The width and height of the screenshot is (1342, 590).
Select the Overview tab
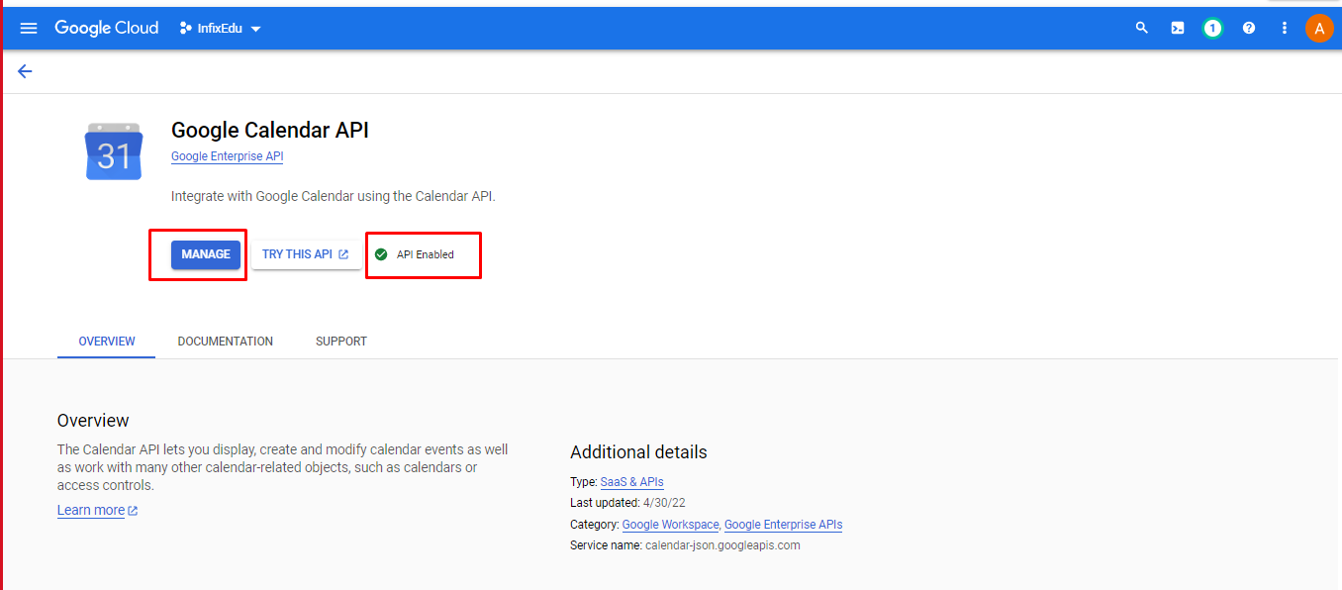coord(107,342)
